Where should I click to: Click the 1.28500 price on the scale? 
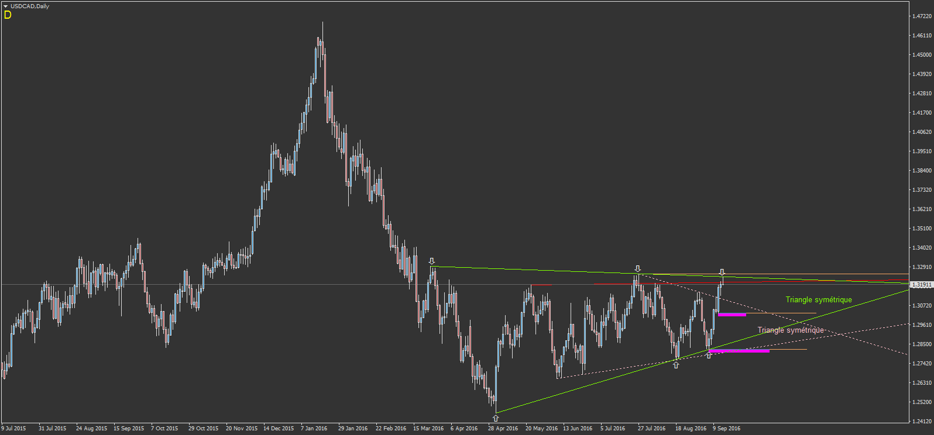[x=922, y=344]
